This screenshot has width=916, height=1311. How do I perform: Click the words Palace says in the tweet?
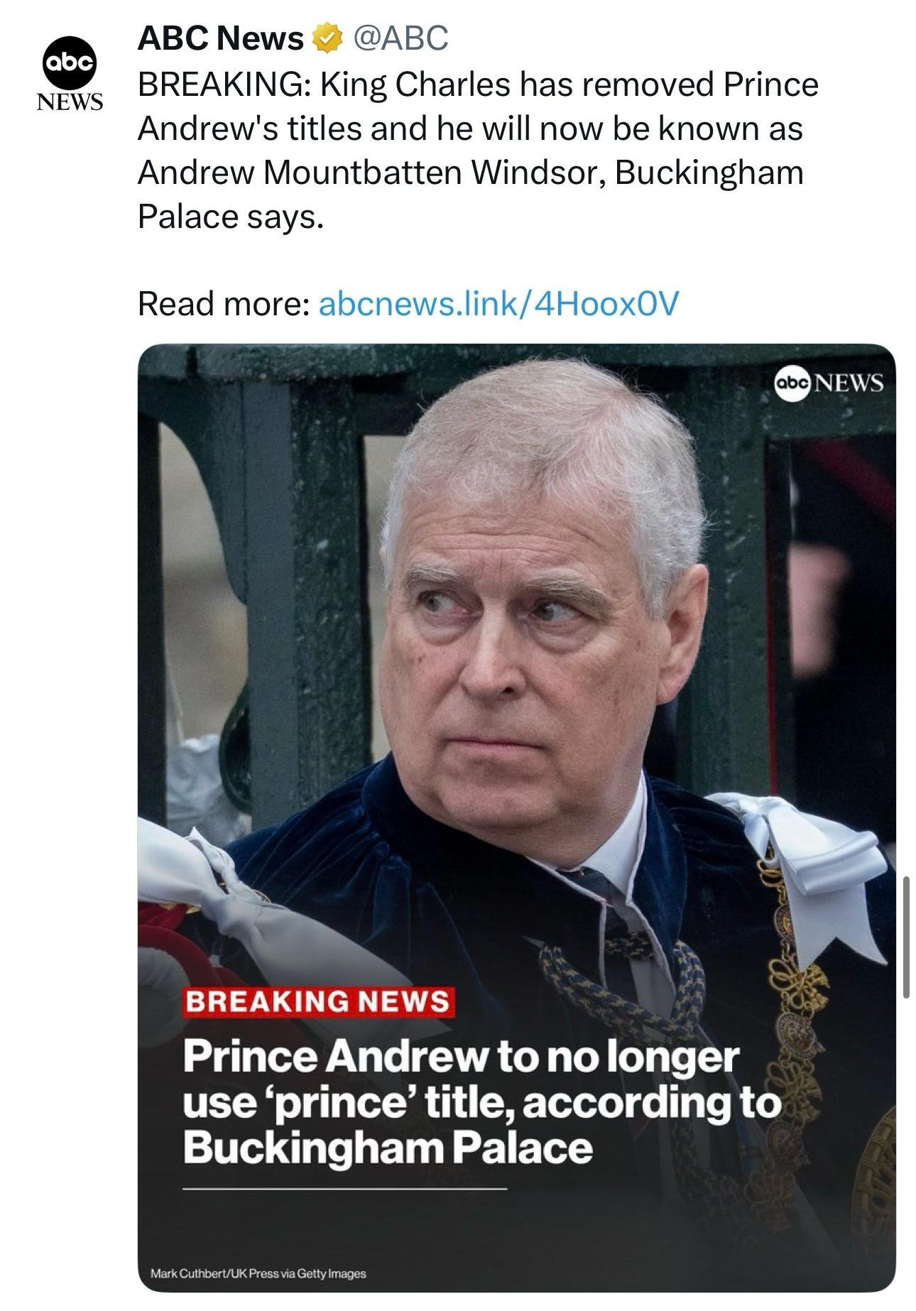point(231,217)
